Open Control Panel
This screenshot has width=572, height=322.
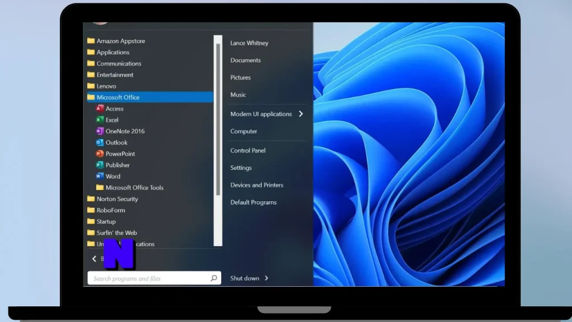247,150
